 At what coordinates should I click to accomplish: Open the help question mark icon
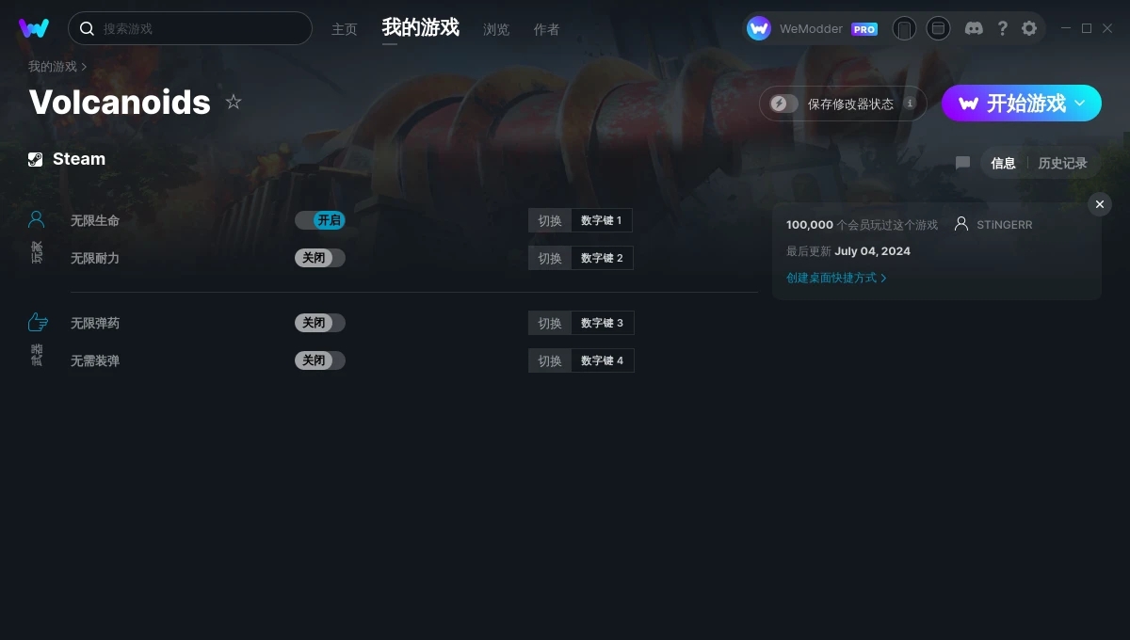[x=1002, y=28]
